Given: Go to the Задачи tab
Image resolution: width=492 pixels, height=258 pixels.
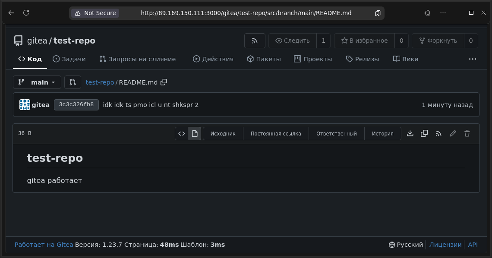Looking at the screenshot, I should [x=69, y=59].
